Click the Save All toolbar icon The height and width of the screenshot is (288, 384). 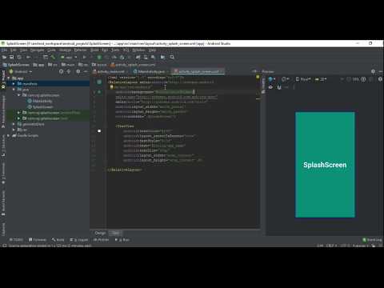click(x=12, y=57)
